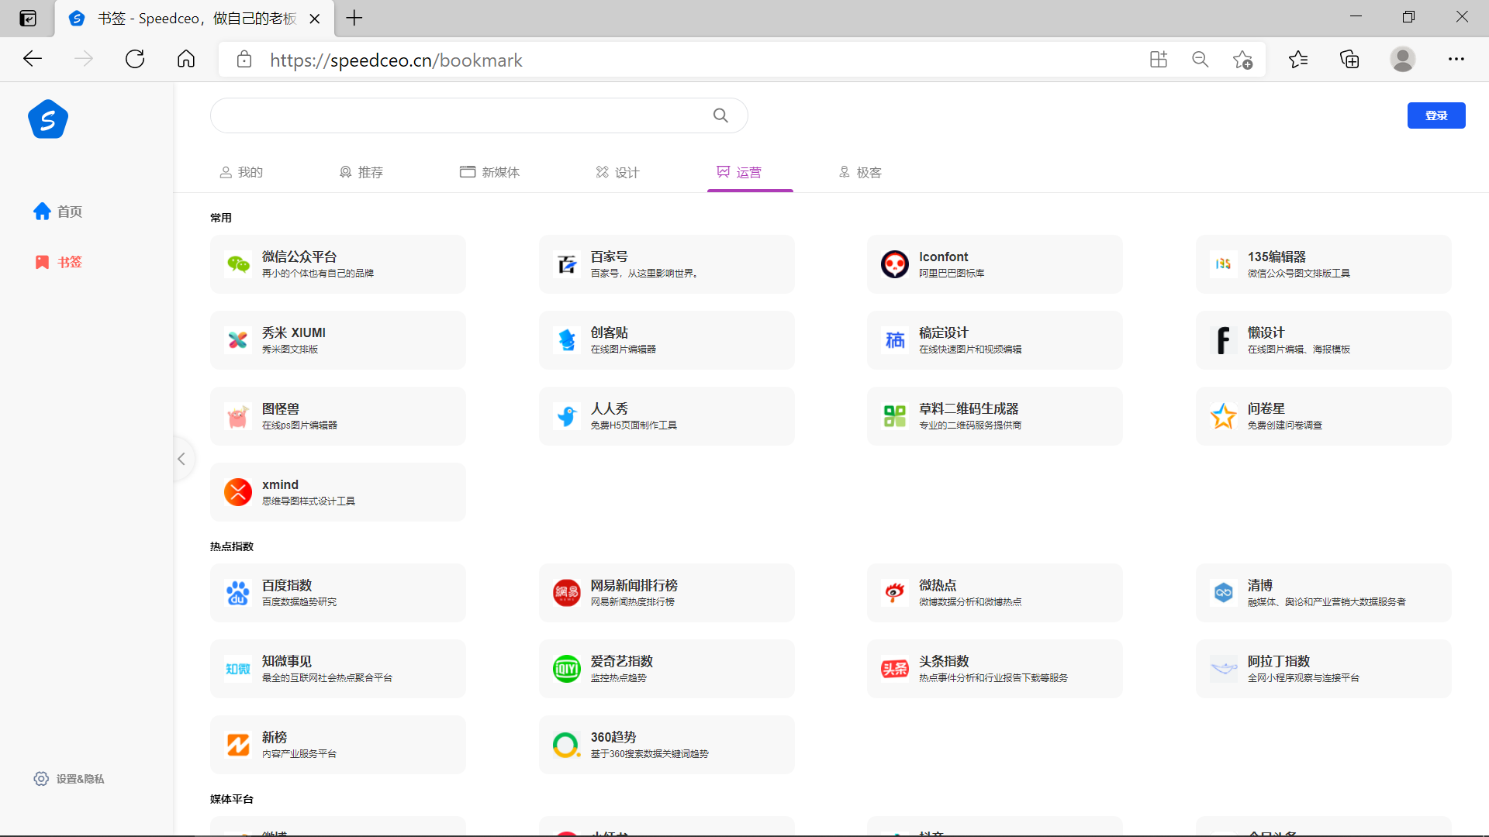Click the 135编辑器 icon

pos(1224,264)
